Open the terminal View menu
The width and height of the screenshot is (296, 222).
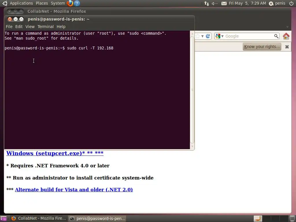[30, 27]
